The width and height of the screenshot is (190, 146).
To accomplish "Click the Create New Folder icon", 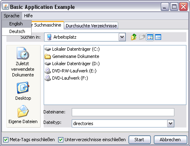I will [x=142, y=37].
